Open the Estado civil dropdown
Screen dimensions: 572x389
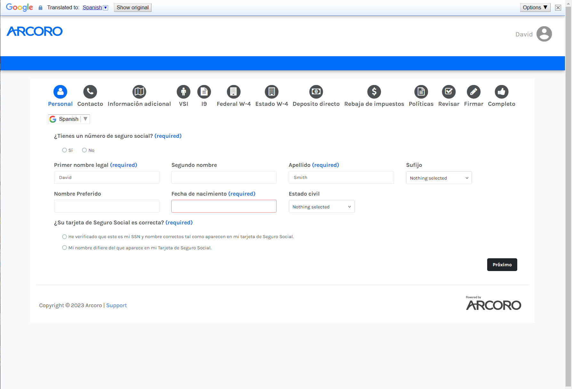click(322, 206)
